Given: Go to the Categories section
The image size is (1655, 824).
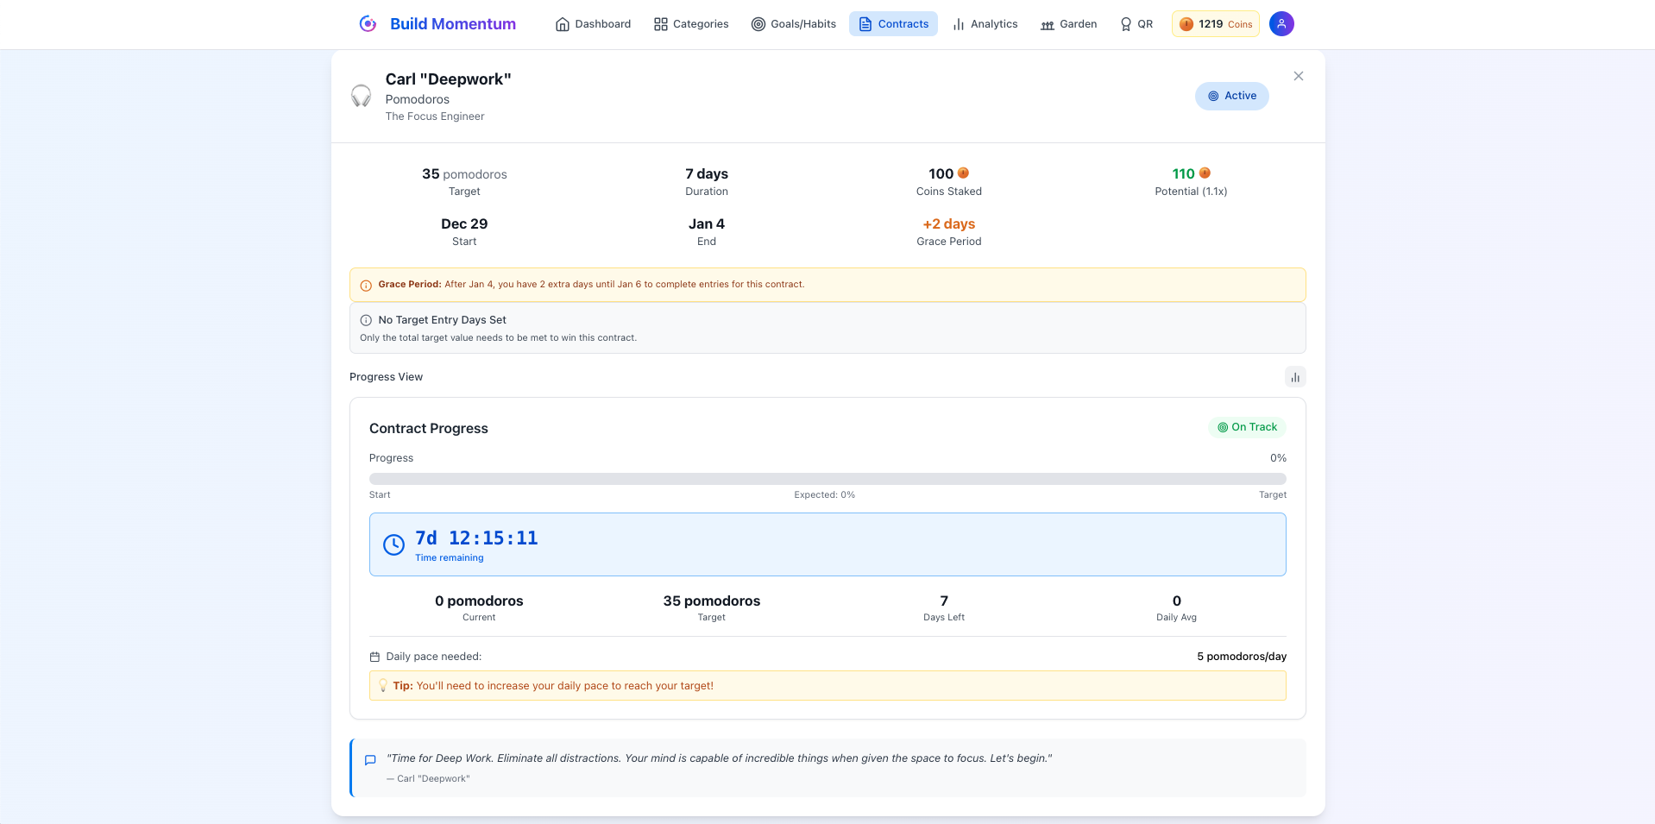Looking at the screenshot, I should point(691,24).
